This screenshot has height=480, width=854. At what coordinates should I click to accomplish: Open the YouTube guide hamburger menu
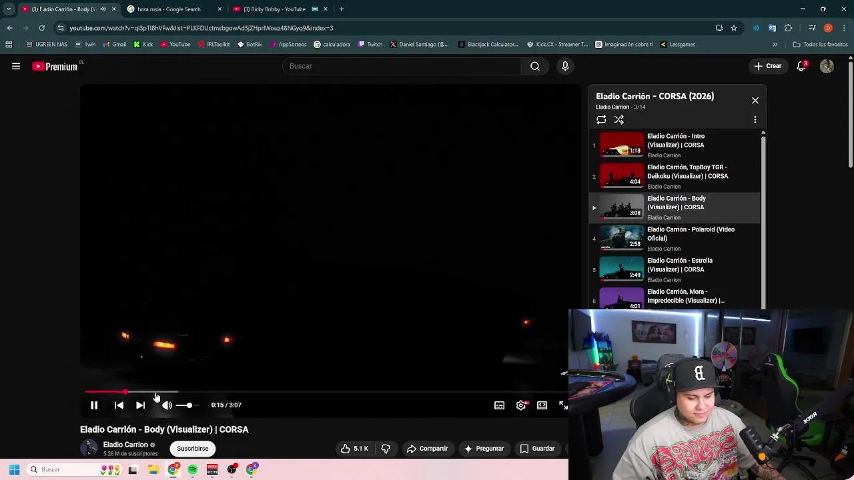pyautogui.click(x=16, y=66)
